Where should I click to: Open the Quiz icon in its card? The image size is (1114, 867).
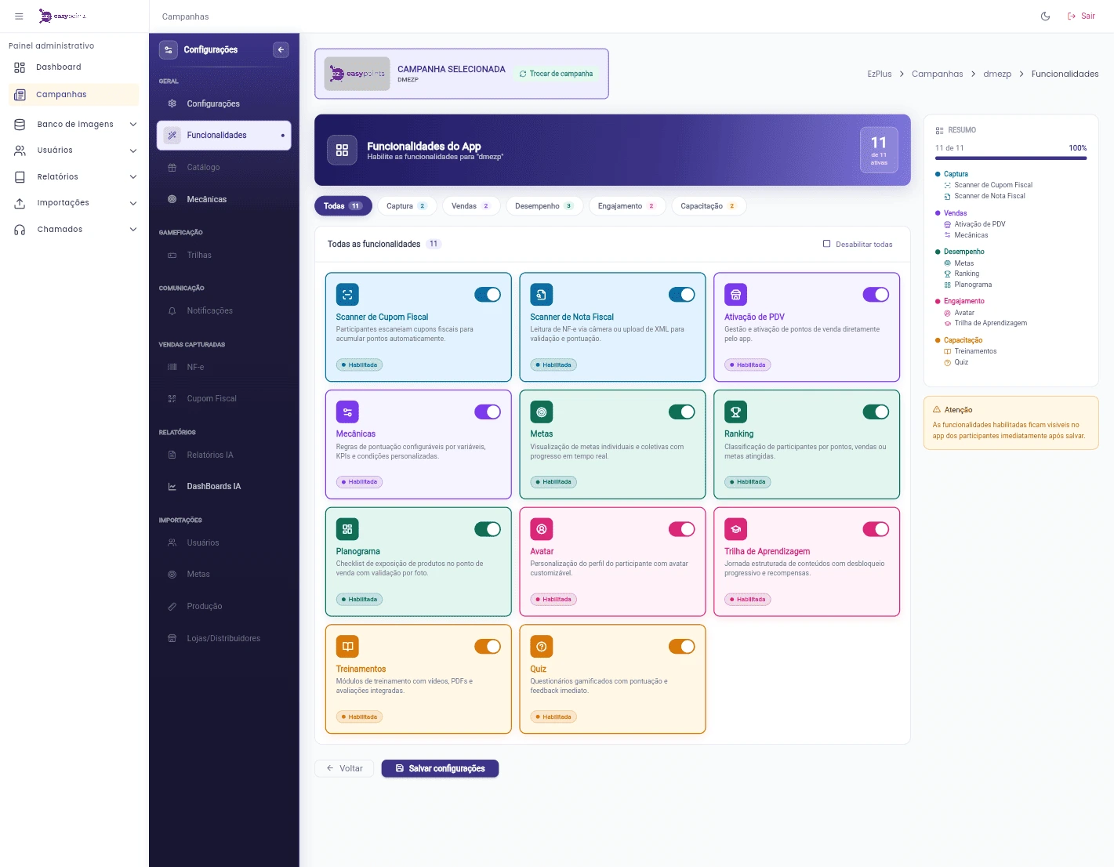click(541, 646)
